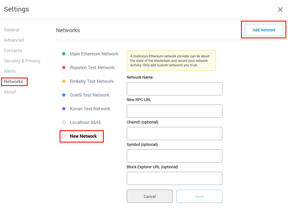Open the Alerts settings page

10,71
